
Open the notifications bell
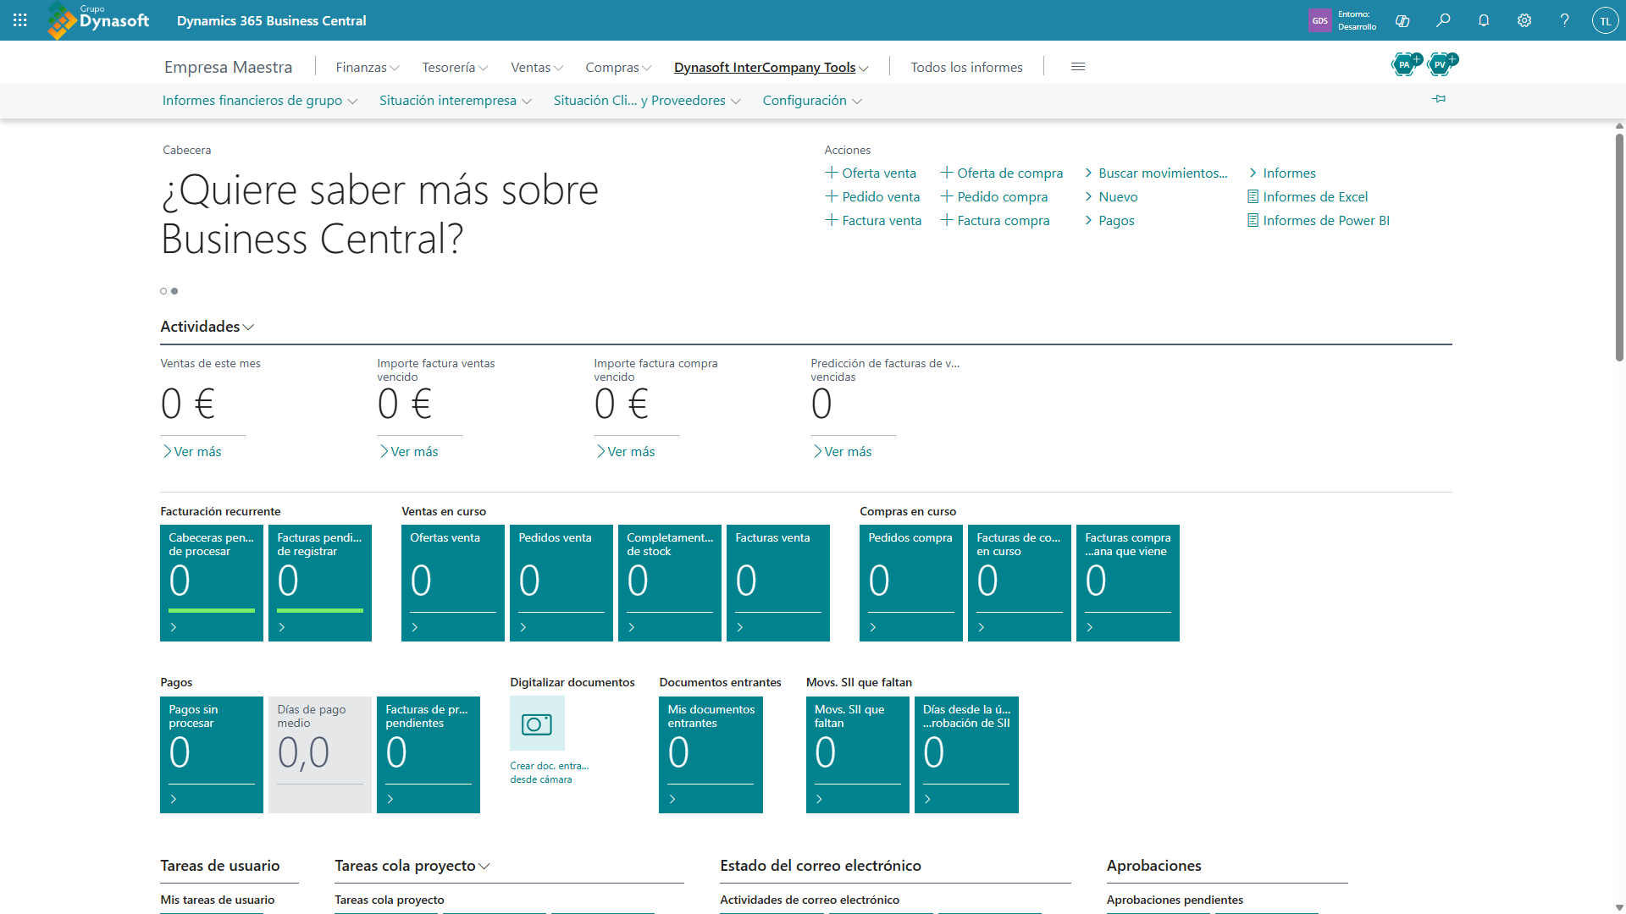[1484, 20]
